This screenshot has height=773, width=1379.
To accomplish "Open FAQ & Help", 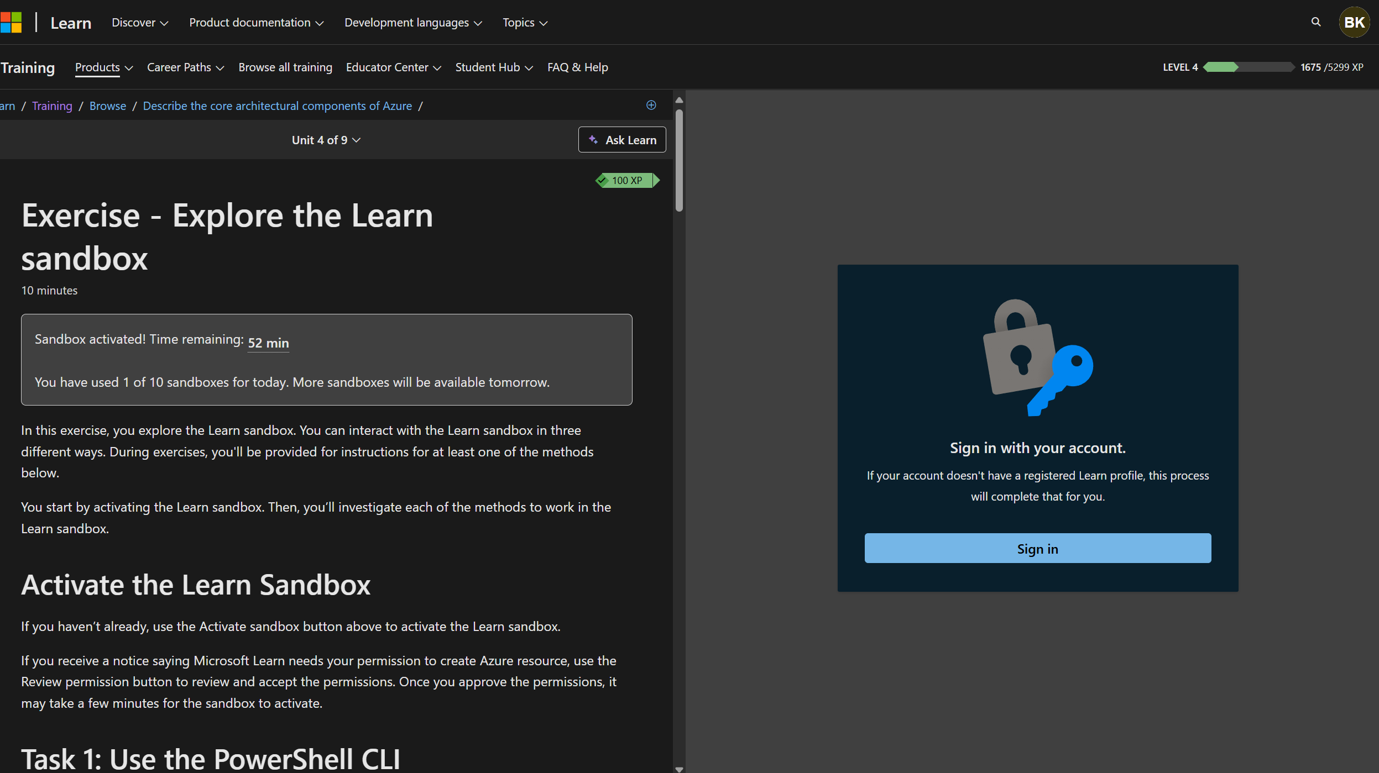I will tap(577, 67).
